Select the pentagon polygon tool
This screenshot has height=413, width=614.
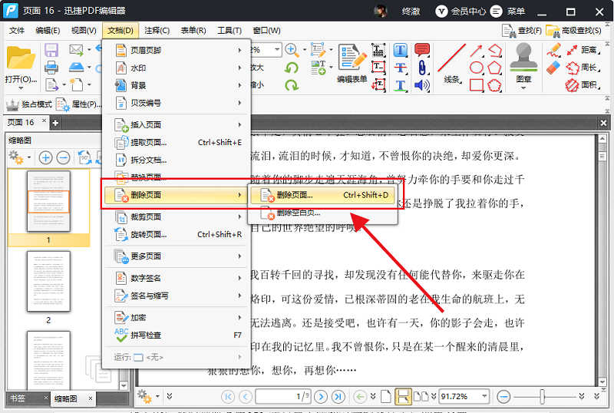point(494,68)
